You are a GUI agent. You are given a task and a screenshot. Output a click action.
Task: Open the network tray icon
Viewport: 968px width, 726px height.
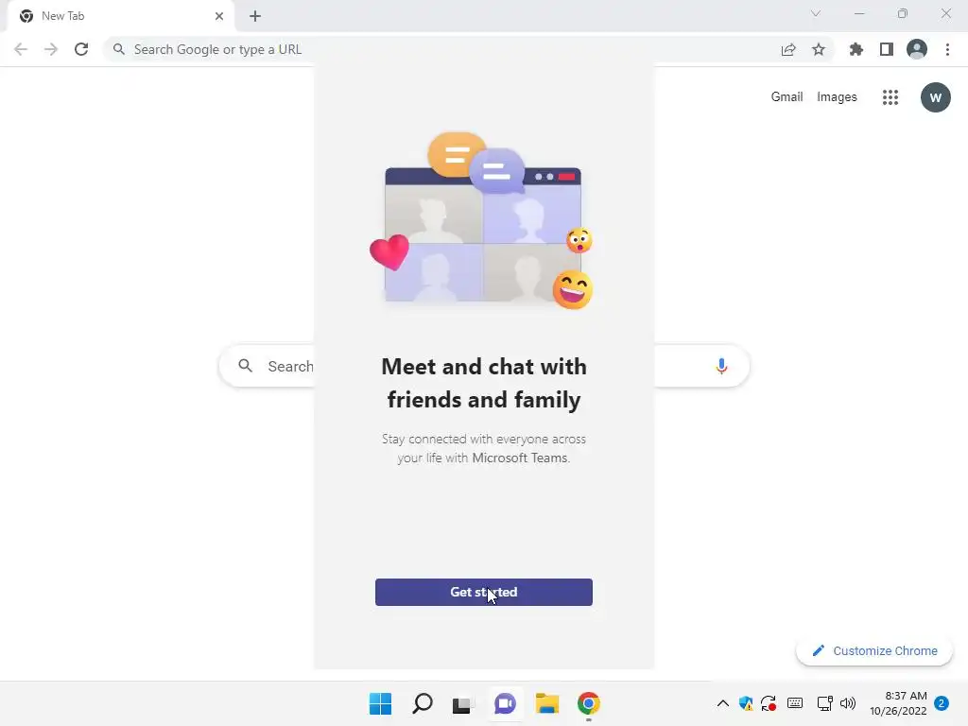pyautogui.click(x=824, y=703)
